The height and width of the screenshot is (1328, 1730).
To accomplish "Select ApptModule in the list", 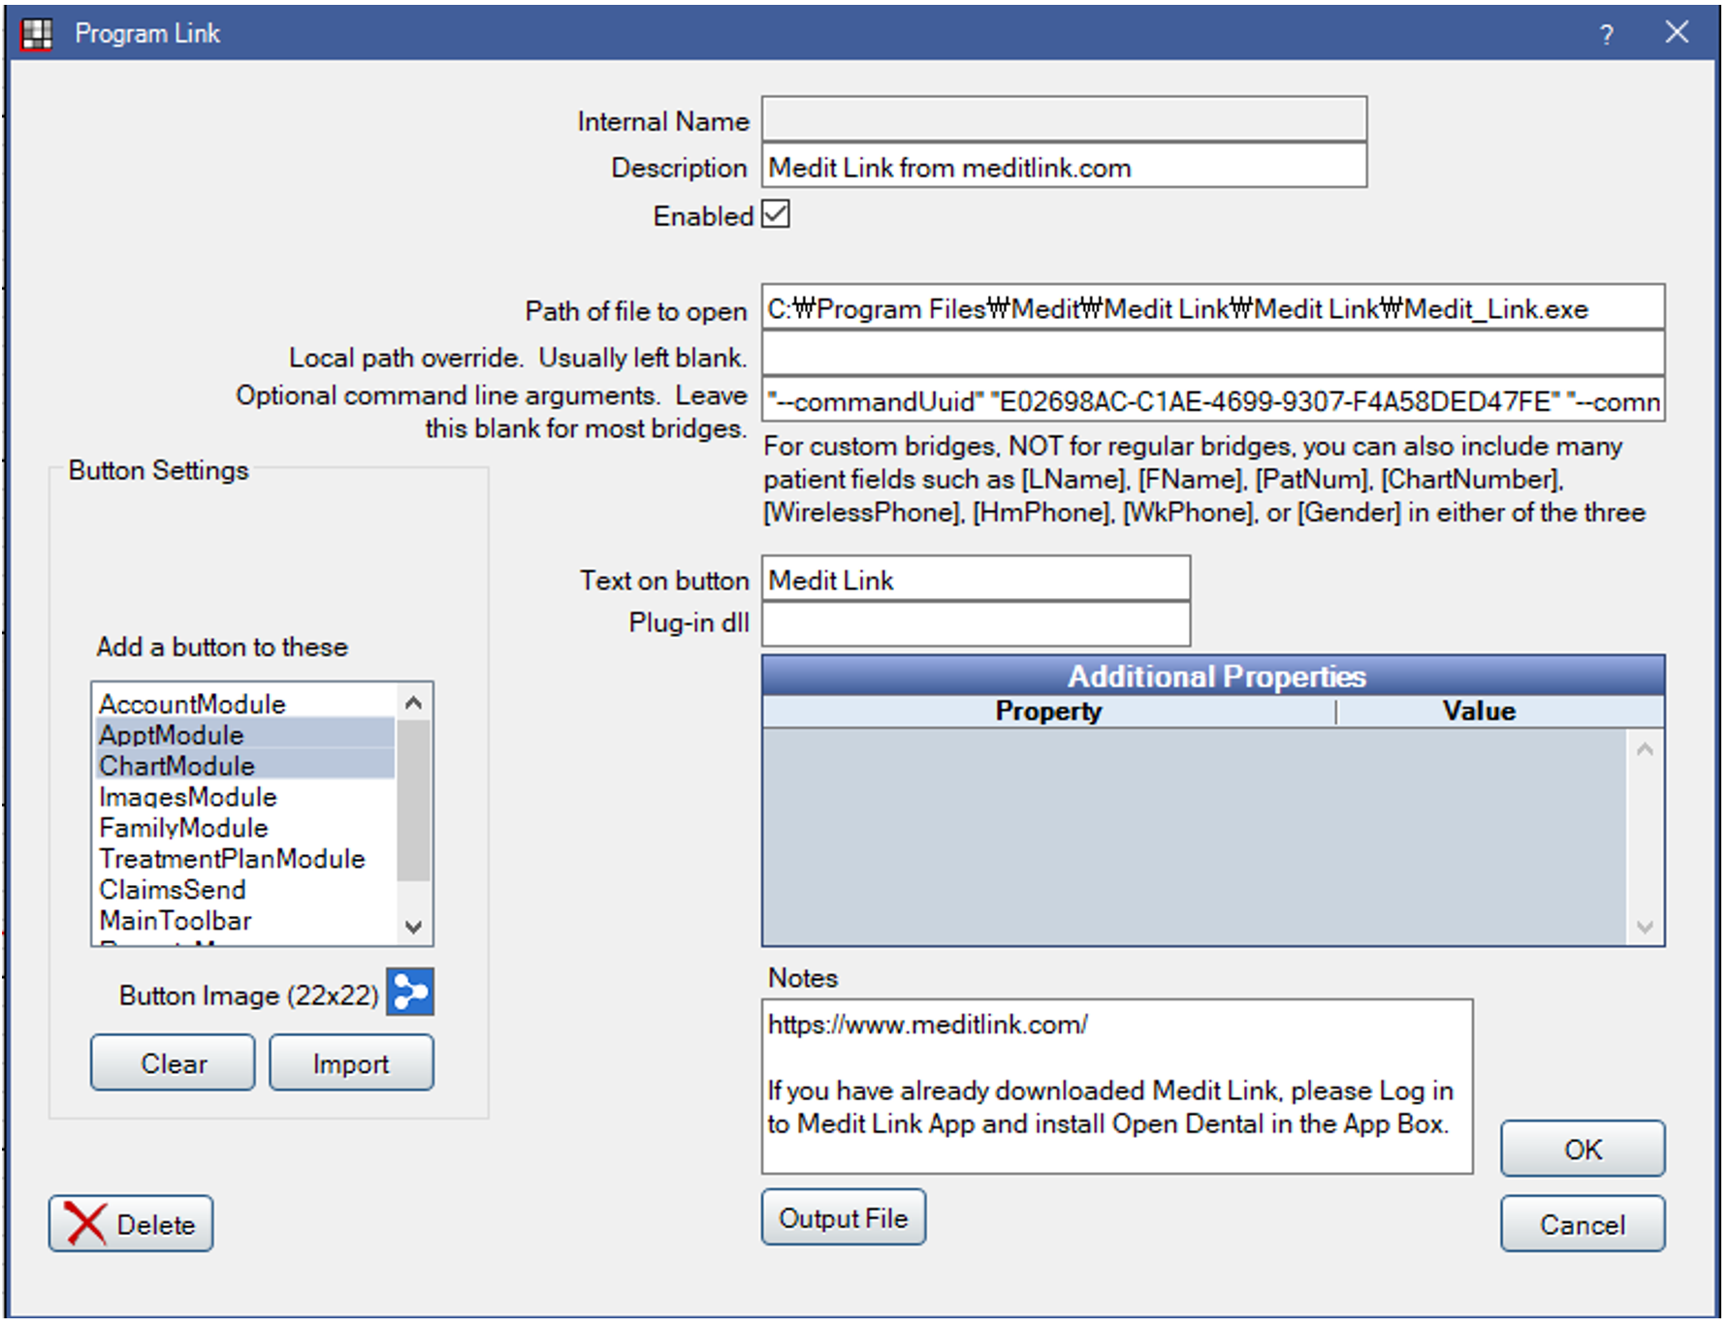I will pyautogui.click(x=245, y=735).
